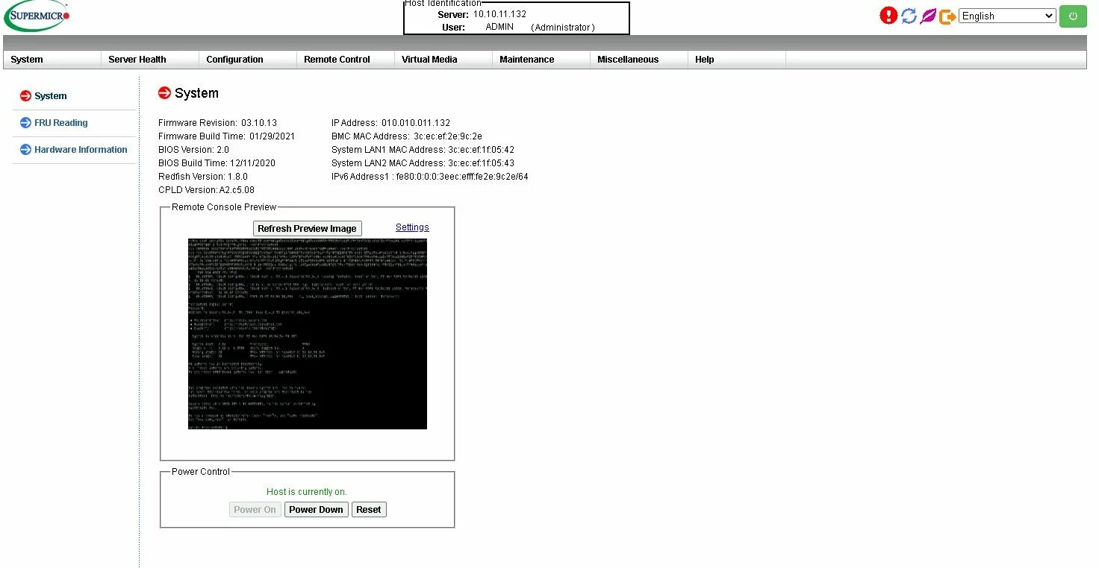Click 'Host is currently on.' status text

pos(307,492)
